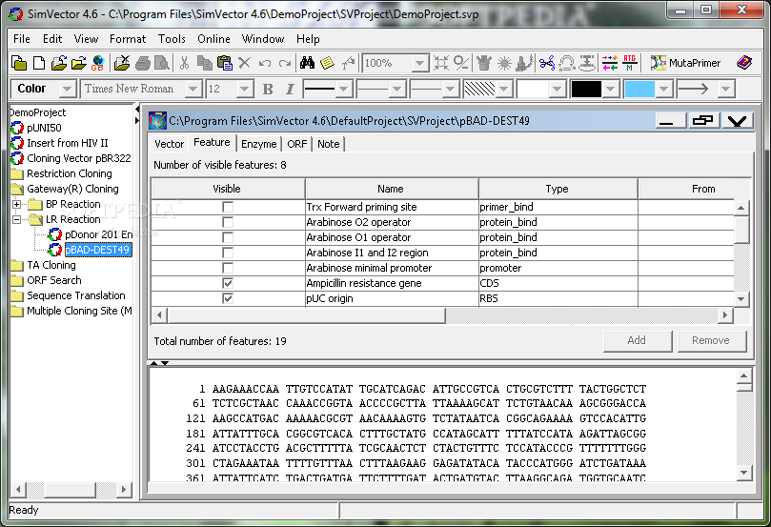Click the Bold formatting icon

(x=268, y=89)
